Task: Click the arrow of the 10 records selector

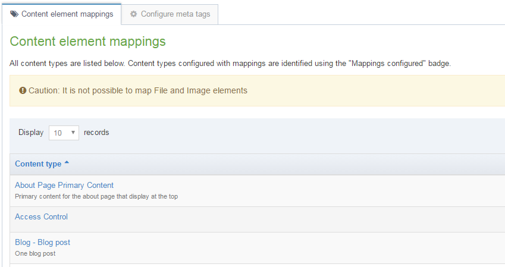Action: [73, 133]
